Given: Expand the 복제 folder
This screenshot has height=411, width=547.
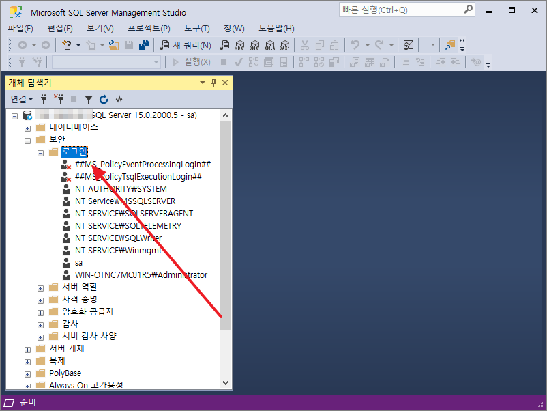Looking at the screenshot, I should [x=27, y=362].
